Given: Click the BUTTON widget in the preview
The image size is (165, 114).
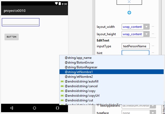Looking at the screenshot, I should (12, 37).
